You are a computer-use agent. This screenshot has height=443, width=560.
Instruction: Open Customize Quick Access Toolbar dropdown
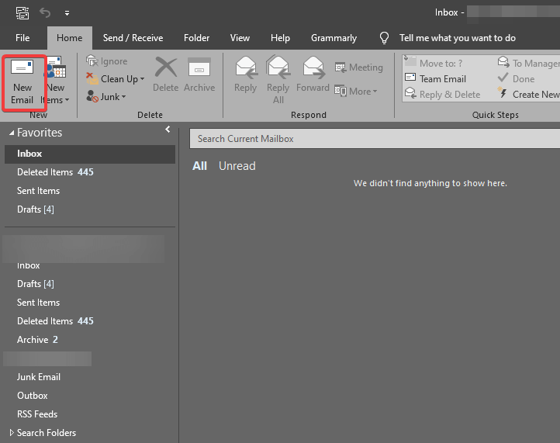67,13
